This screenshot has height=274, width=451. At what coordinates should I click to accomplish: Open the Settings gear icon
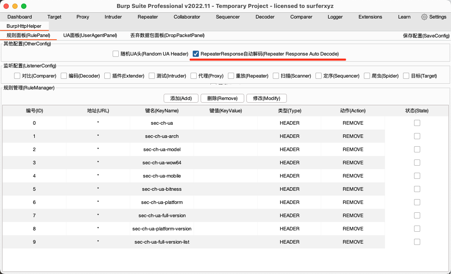pos(424,17)
